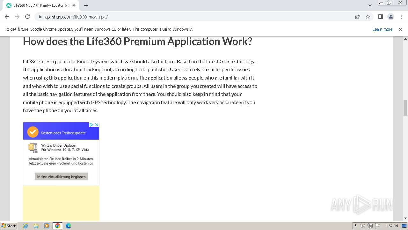Screen dimensions: 408x230
Task: Open the Windows Start menu
Action: (9, 226)
